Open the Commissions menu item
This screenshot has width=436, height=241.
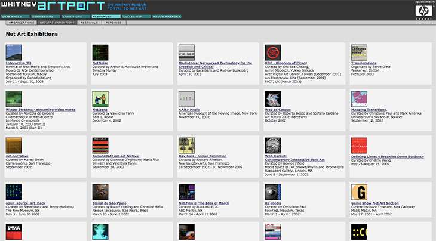[x=45, y=17]
